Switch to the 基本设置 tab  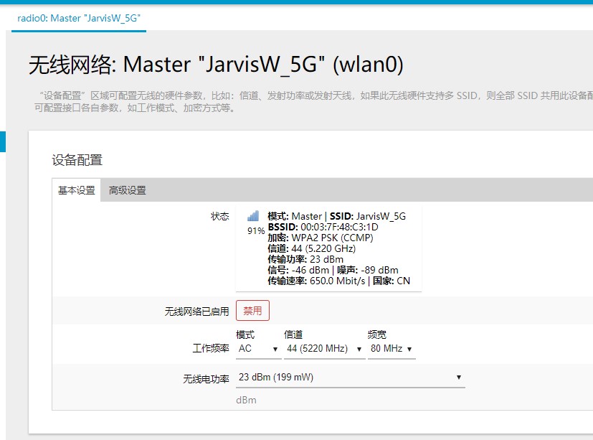point(77,190)
